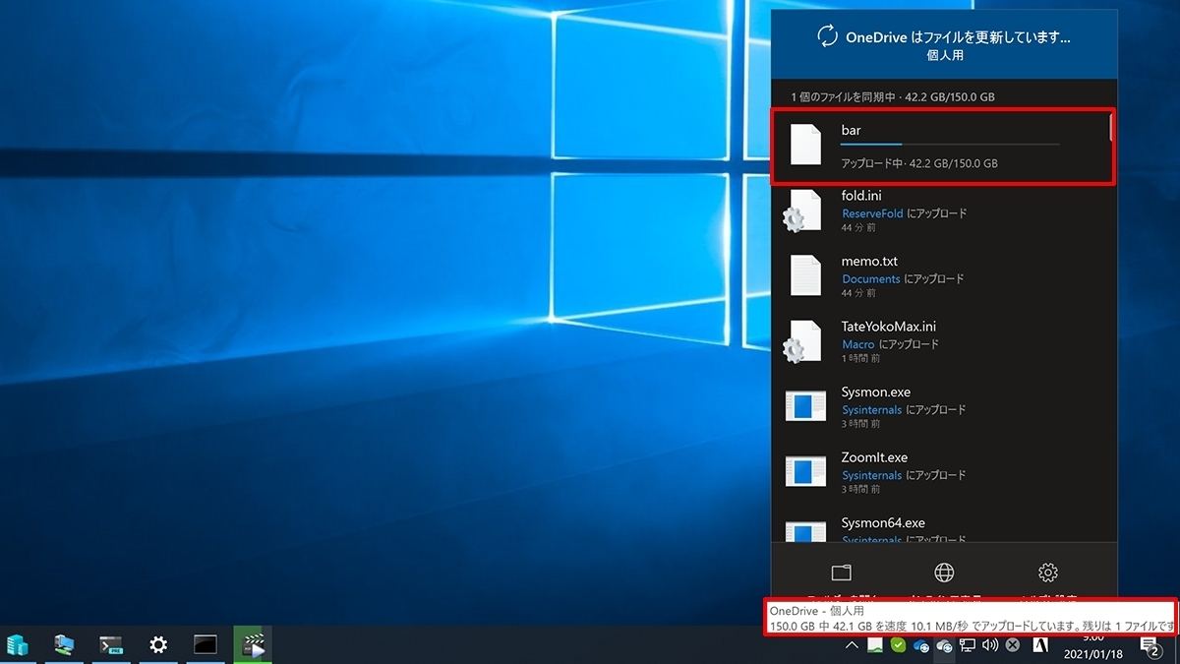The width and height of the screenshot is (1180, 664).
Task: Open folder via the folder icon at bottom
Action: 841,573
